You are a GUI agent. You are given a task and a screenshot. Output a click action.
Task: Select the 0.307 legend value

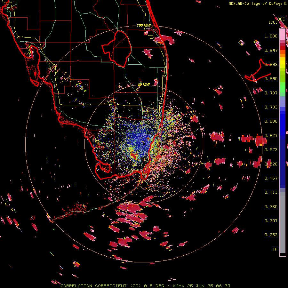coord(271,221)
